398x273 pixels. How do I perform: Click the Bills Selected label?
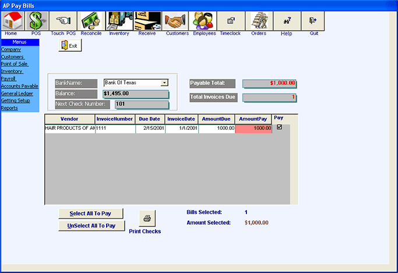204,212
